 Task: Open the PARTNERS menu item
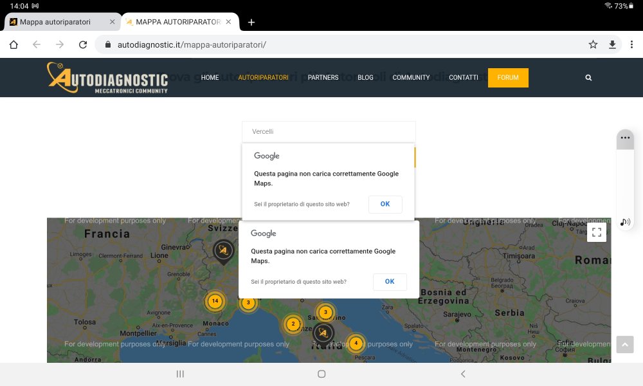(323, 77)
